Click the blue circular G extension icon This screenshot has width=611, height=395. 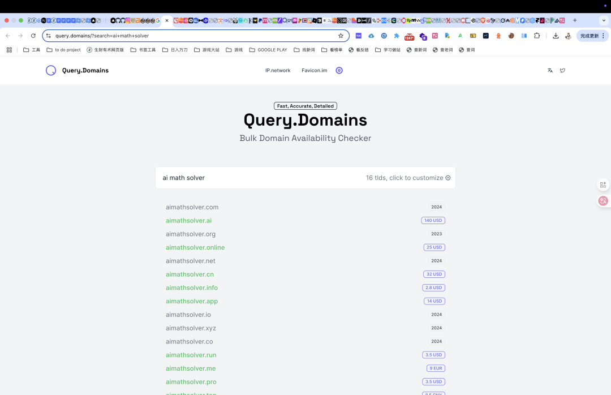pyautogui.click(x=384, y=36)
